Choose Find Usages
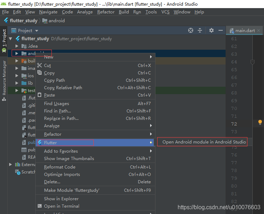This screenshot has width=264, height=214. coord(95,104)
